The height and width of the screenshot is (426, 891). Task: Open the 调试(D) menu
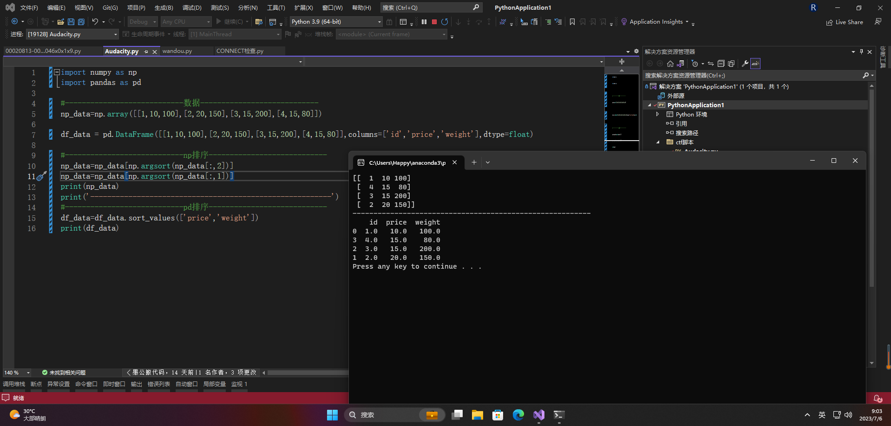point(192,8)
